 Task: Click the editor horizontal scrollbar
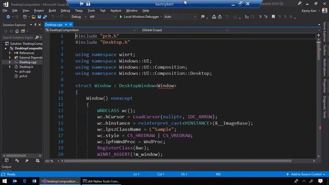[x=177, y=161]
